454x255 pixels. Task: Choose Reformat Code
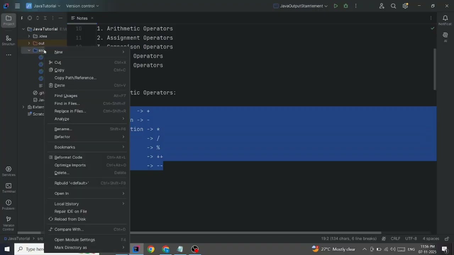[87, 157]
